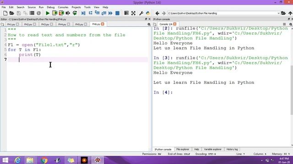Open the Projects menu
This screenshot has height=164, width=293.
76,7
